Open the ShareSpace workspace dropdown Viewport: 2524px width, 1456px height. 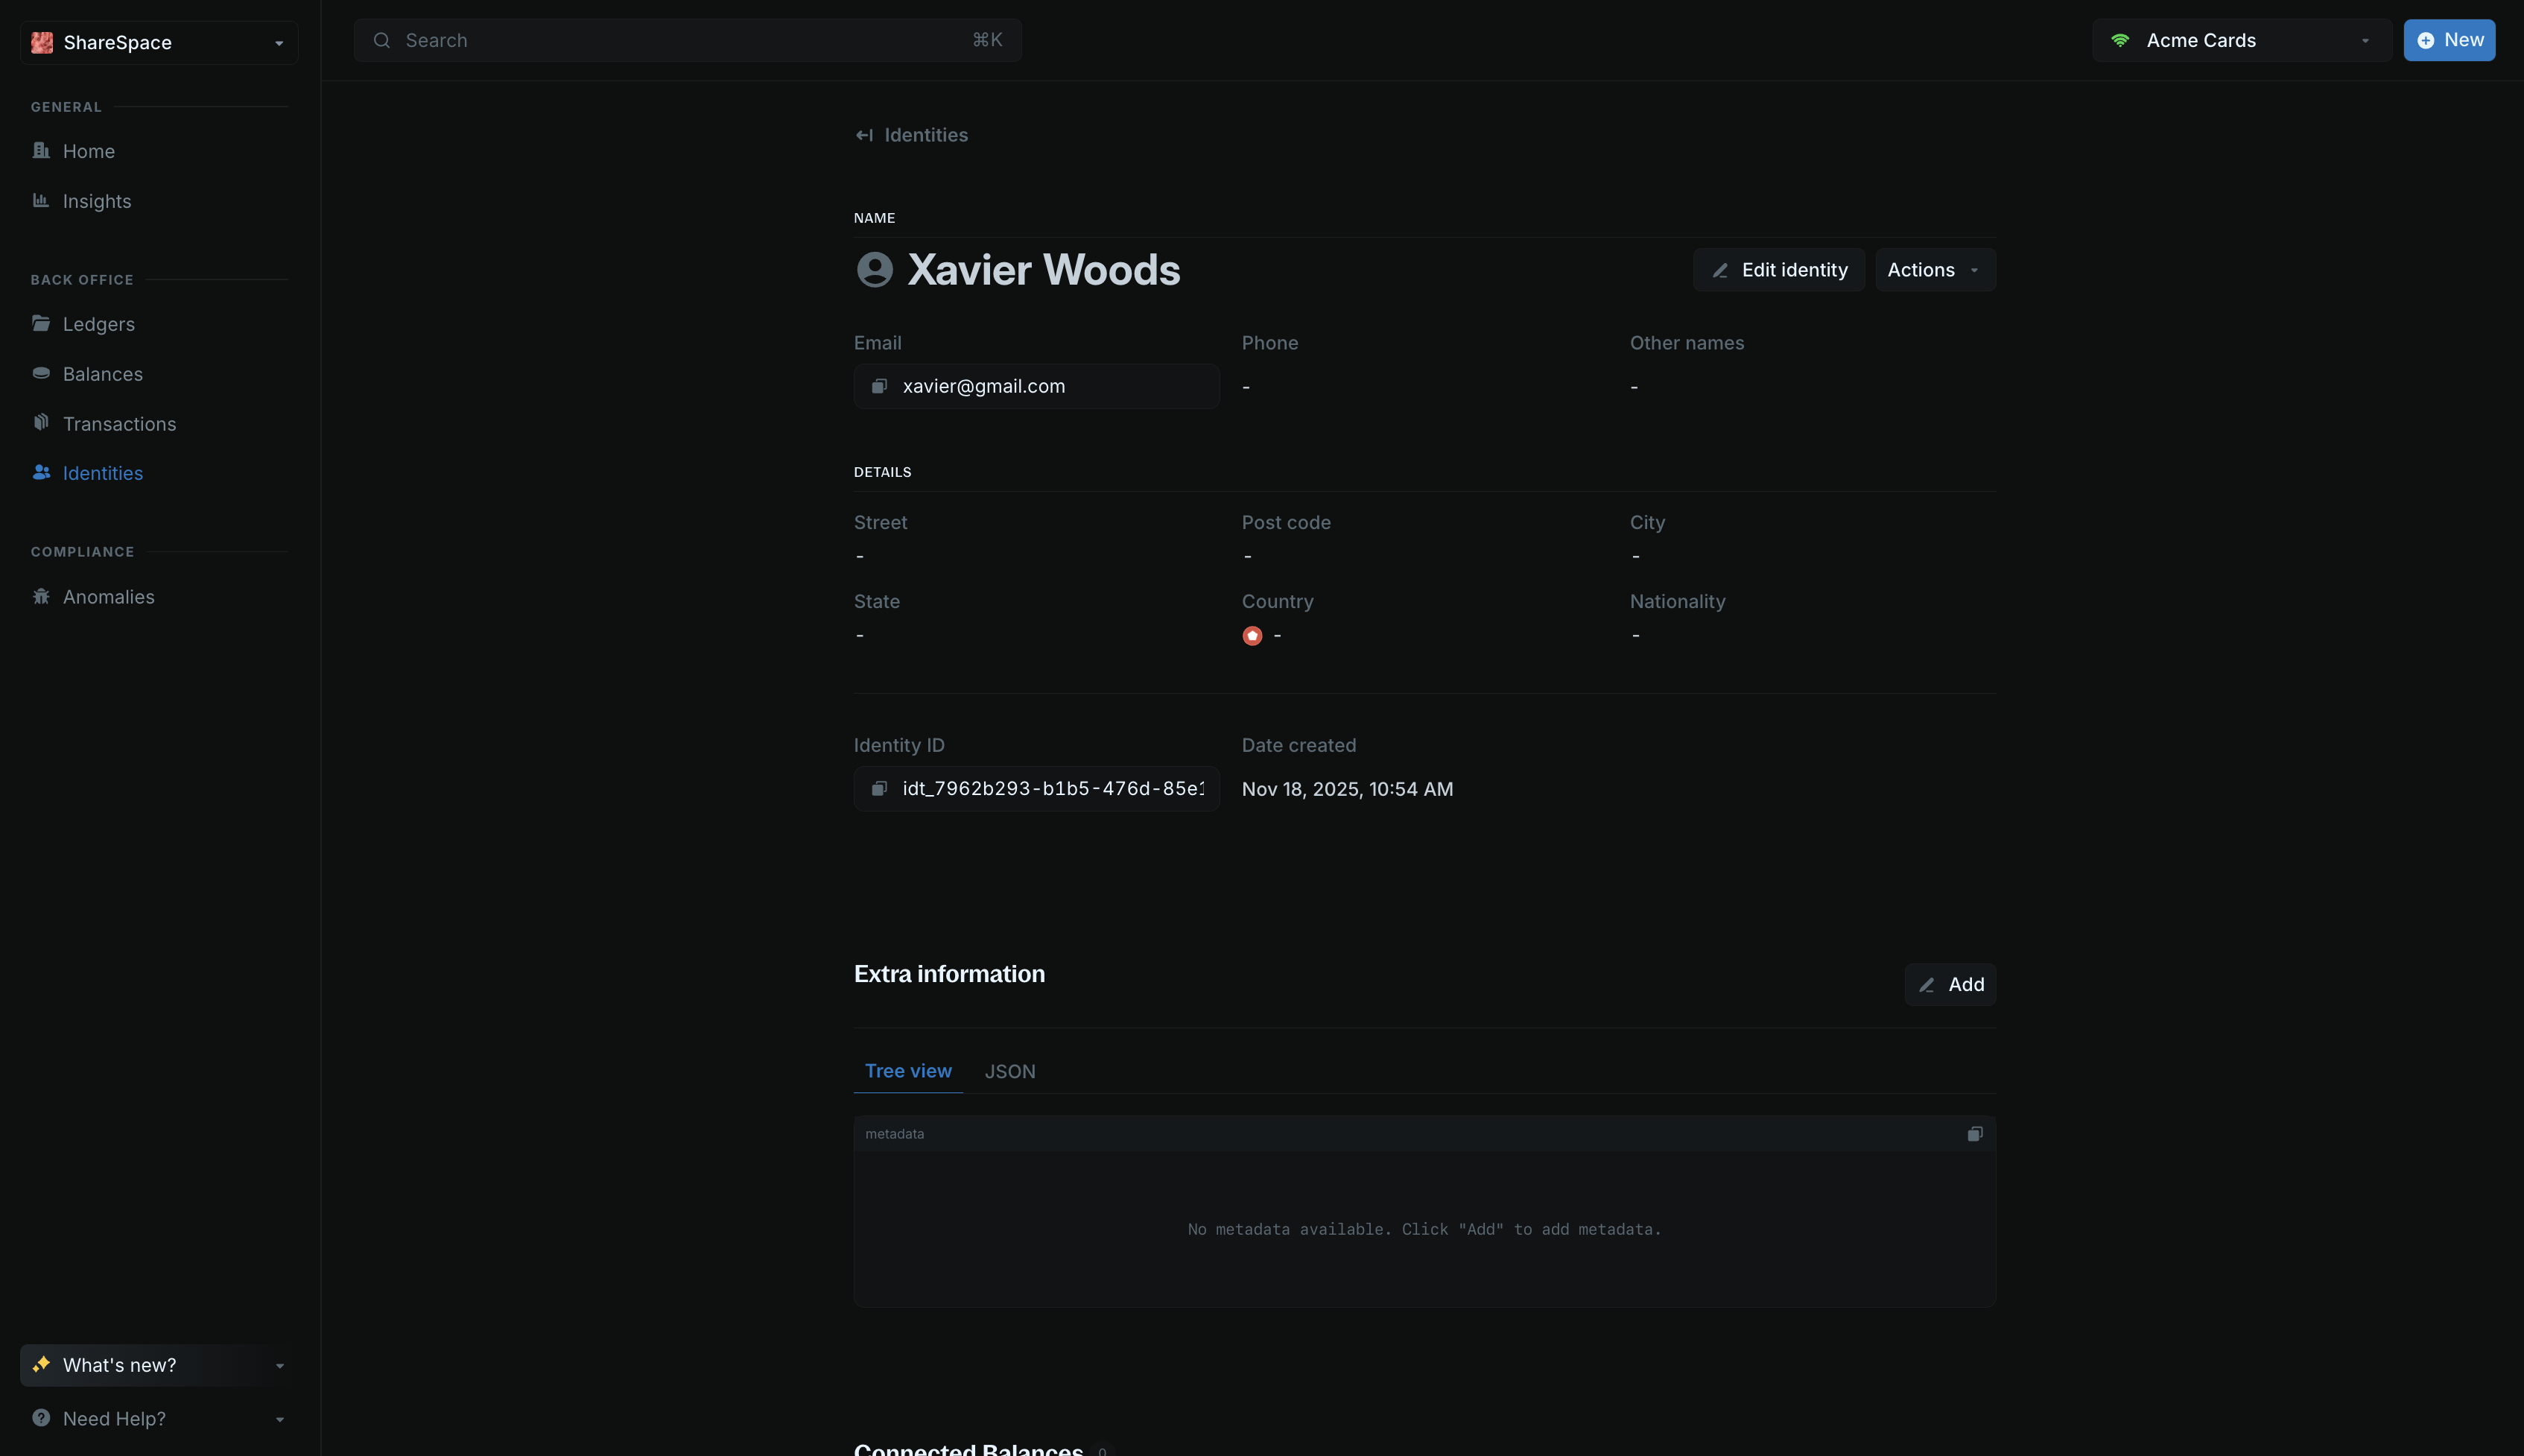[x=159, y=43]
